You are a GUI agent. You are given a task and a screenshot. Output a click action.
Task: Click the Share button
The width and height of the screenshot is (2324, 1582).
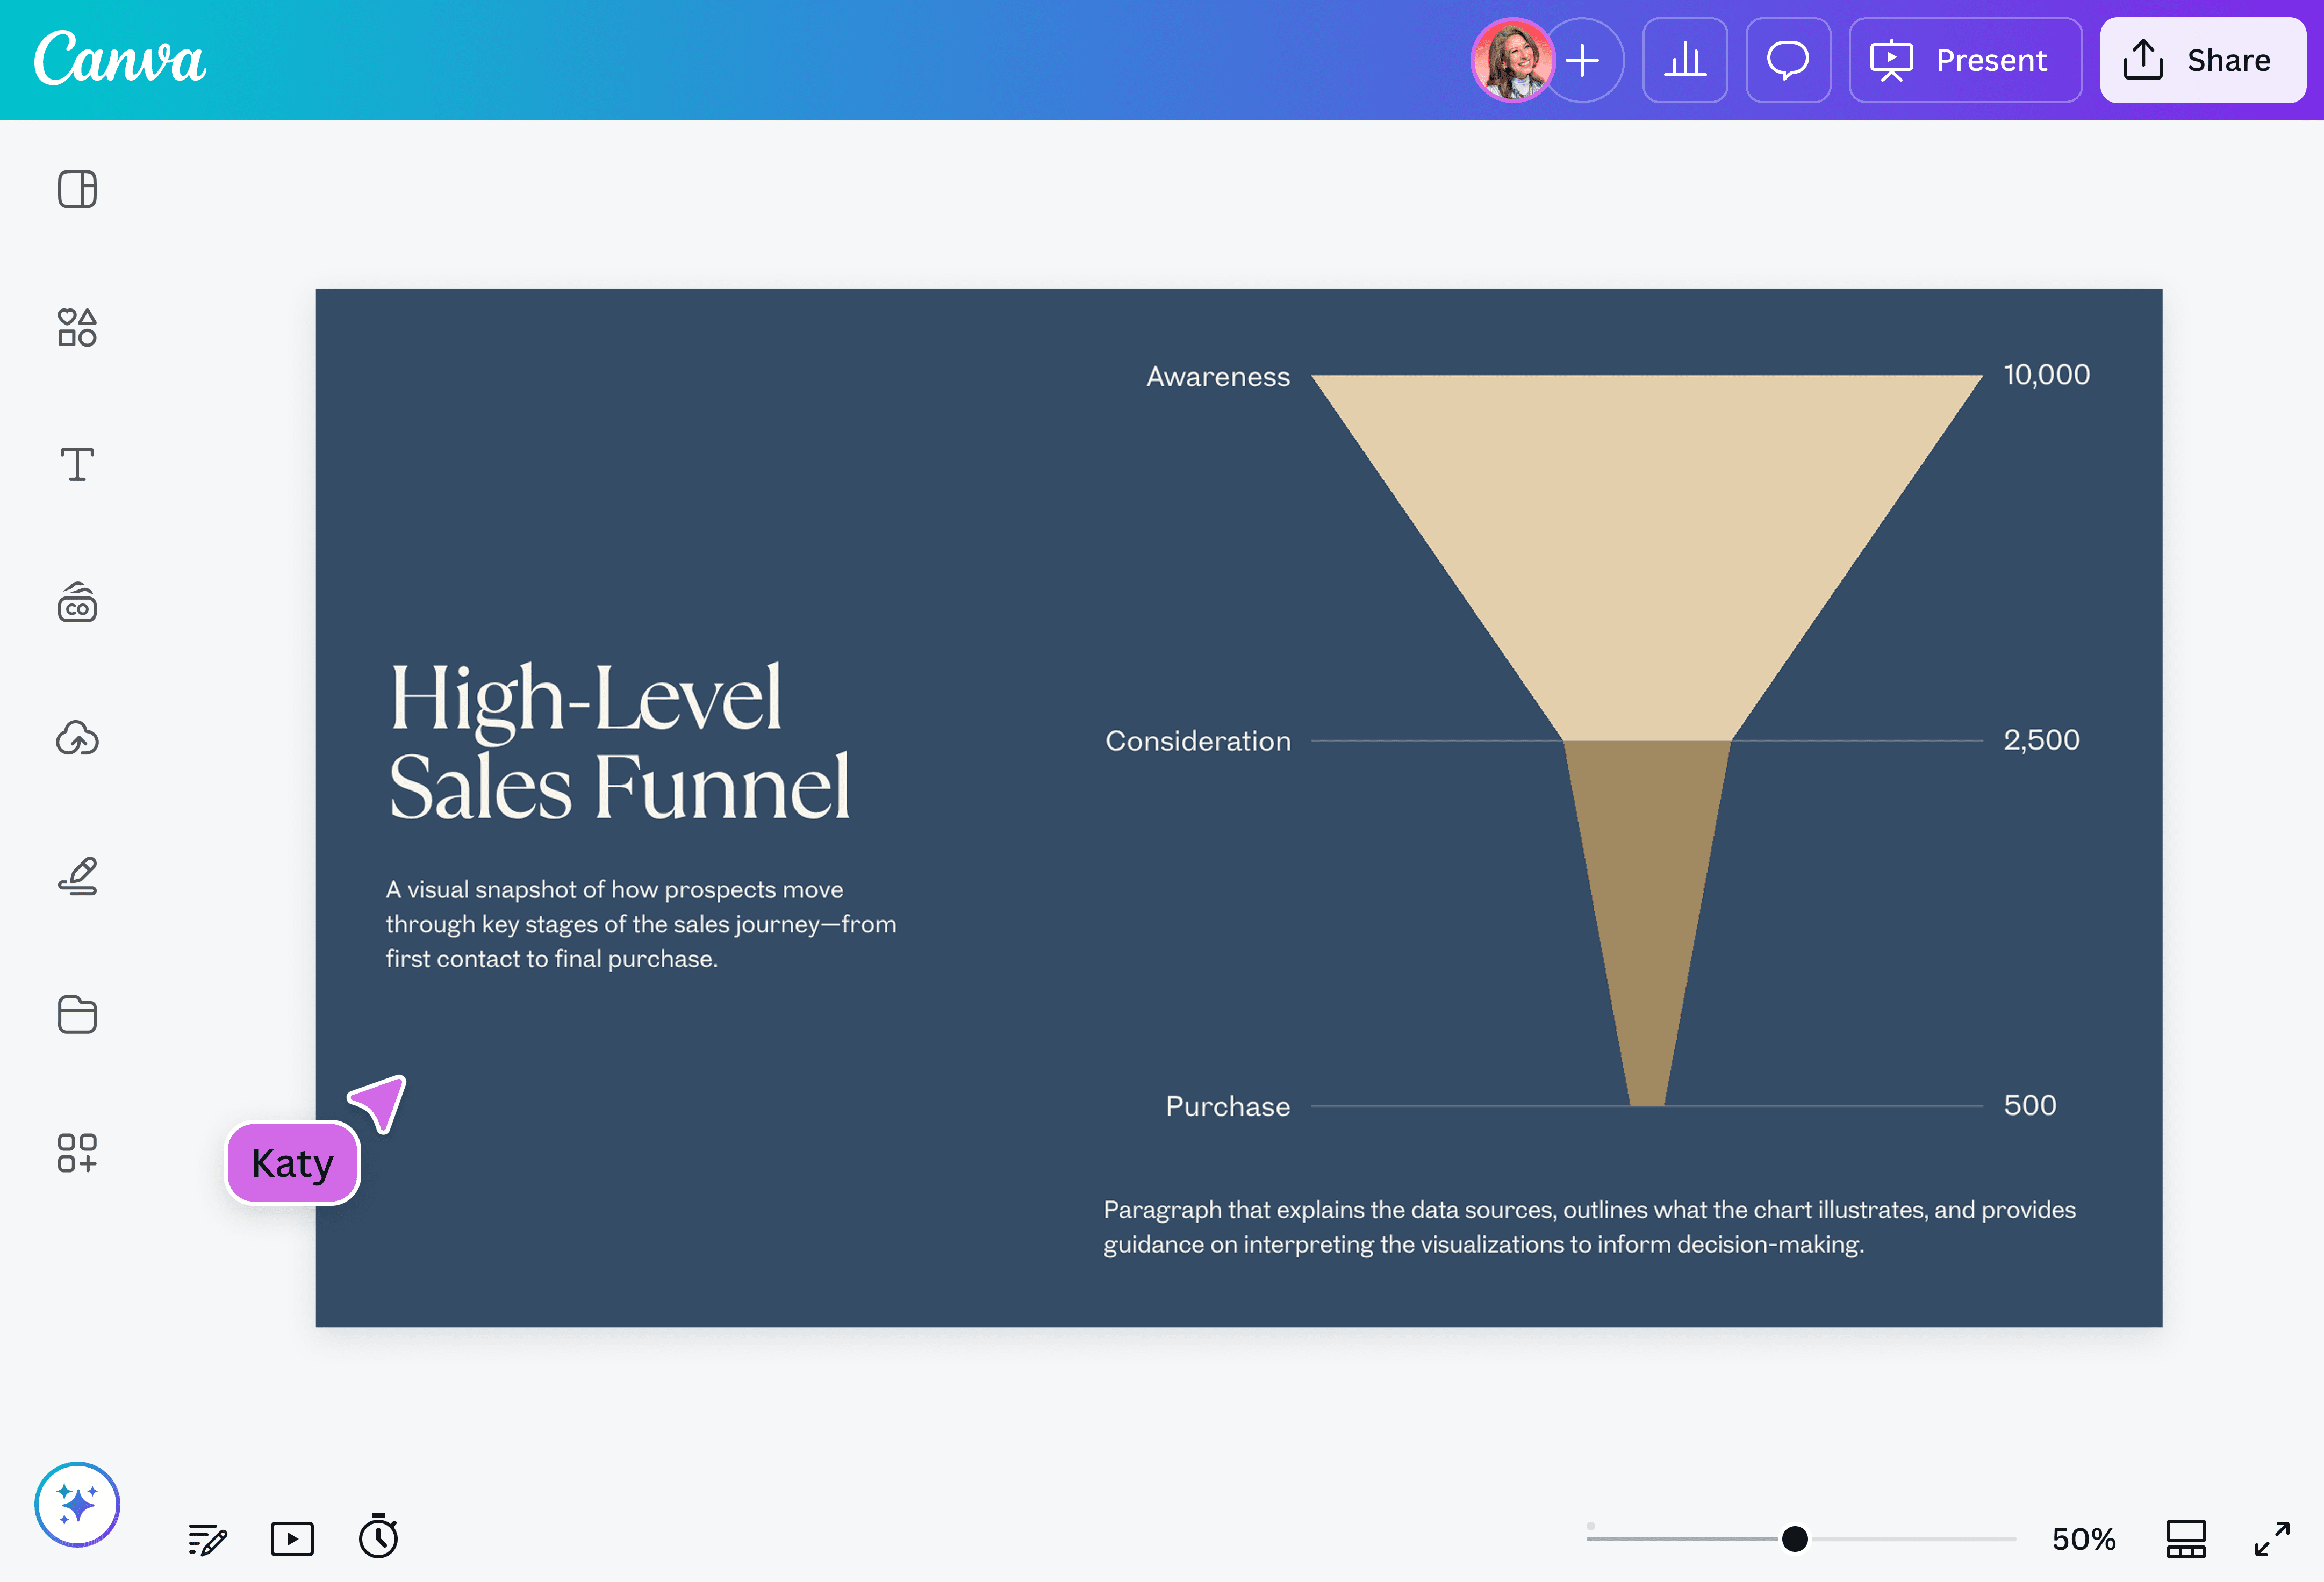point(2202,60)
